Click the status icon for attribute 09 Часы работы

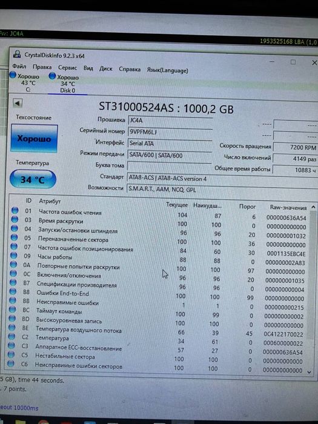13,255
